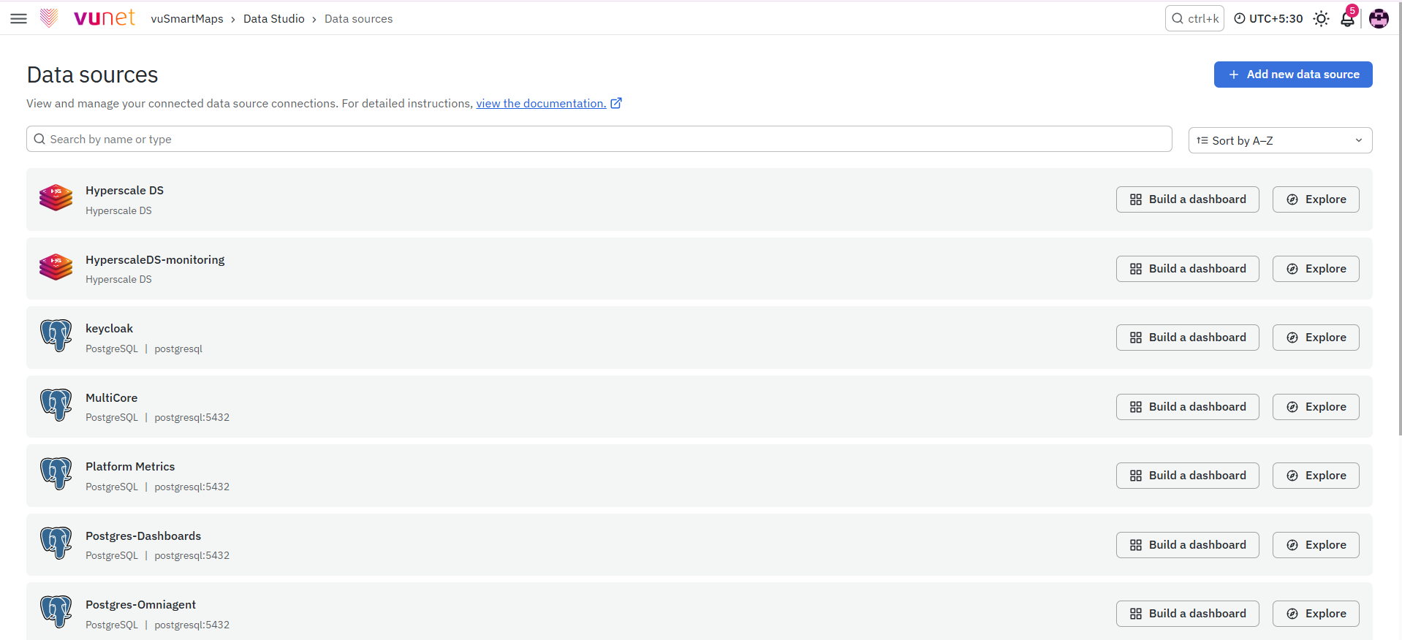Toggle the light/dark theme sun icon
This screenshot has width=1402, height=640.
[1321, 18]
